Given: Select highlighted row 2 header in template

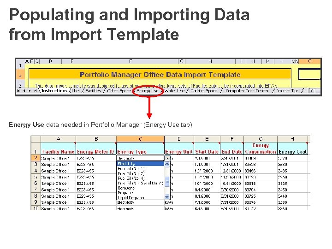Looking at the screenshot, I should [x=20, y=75].
